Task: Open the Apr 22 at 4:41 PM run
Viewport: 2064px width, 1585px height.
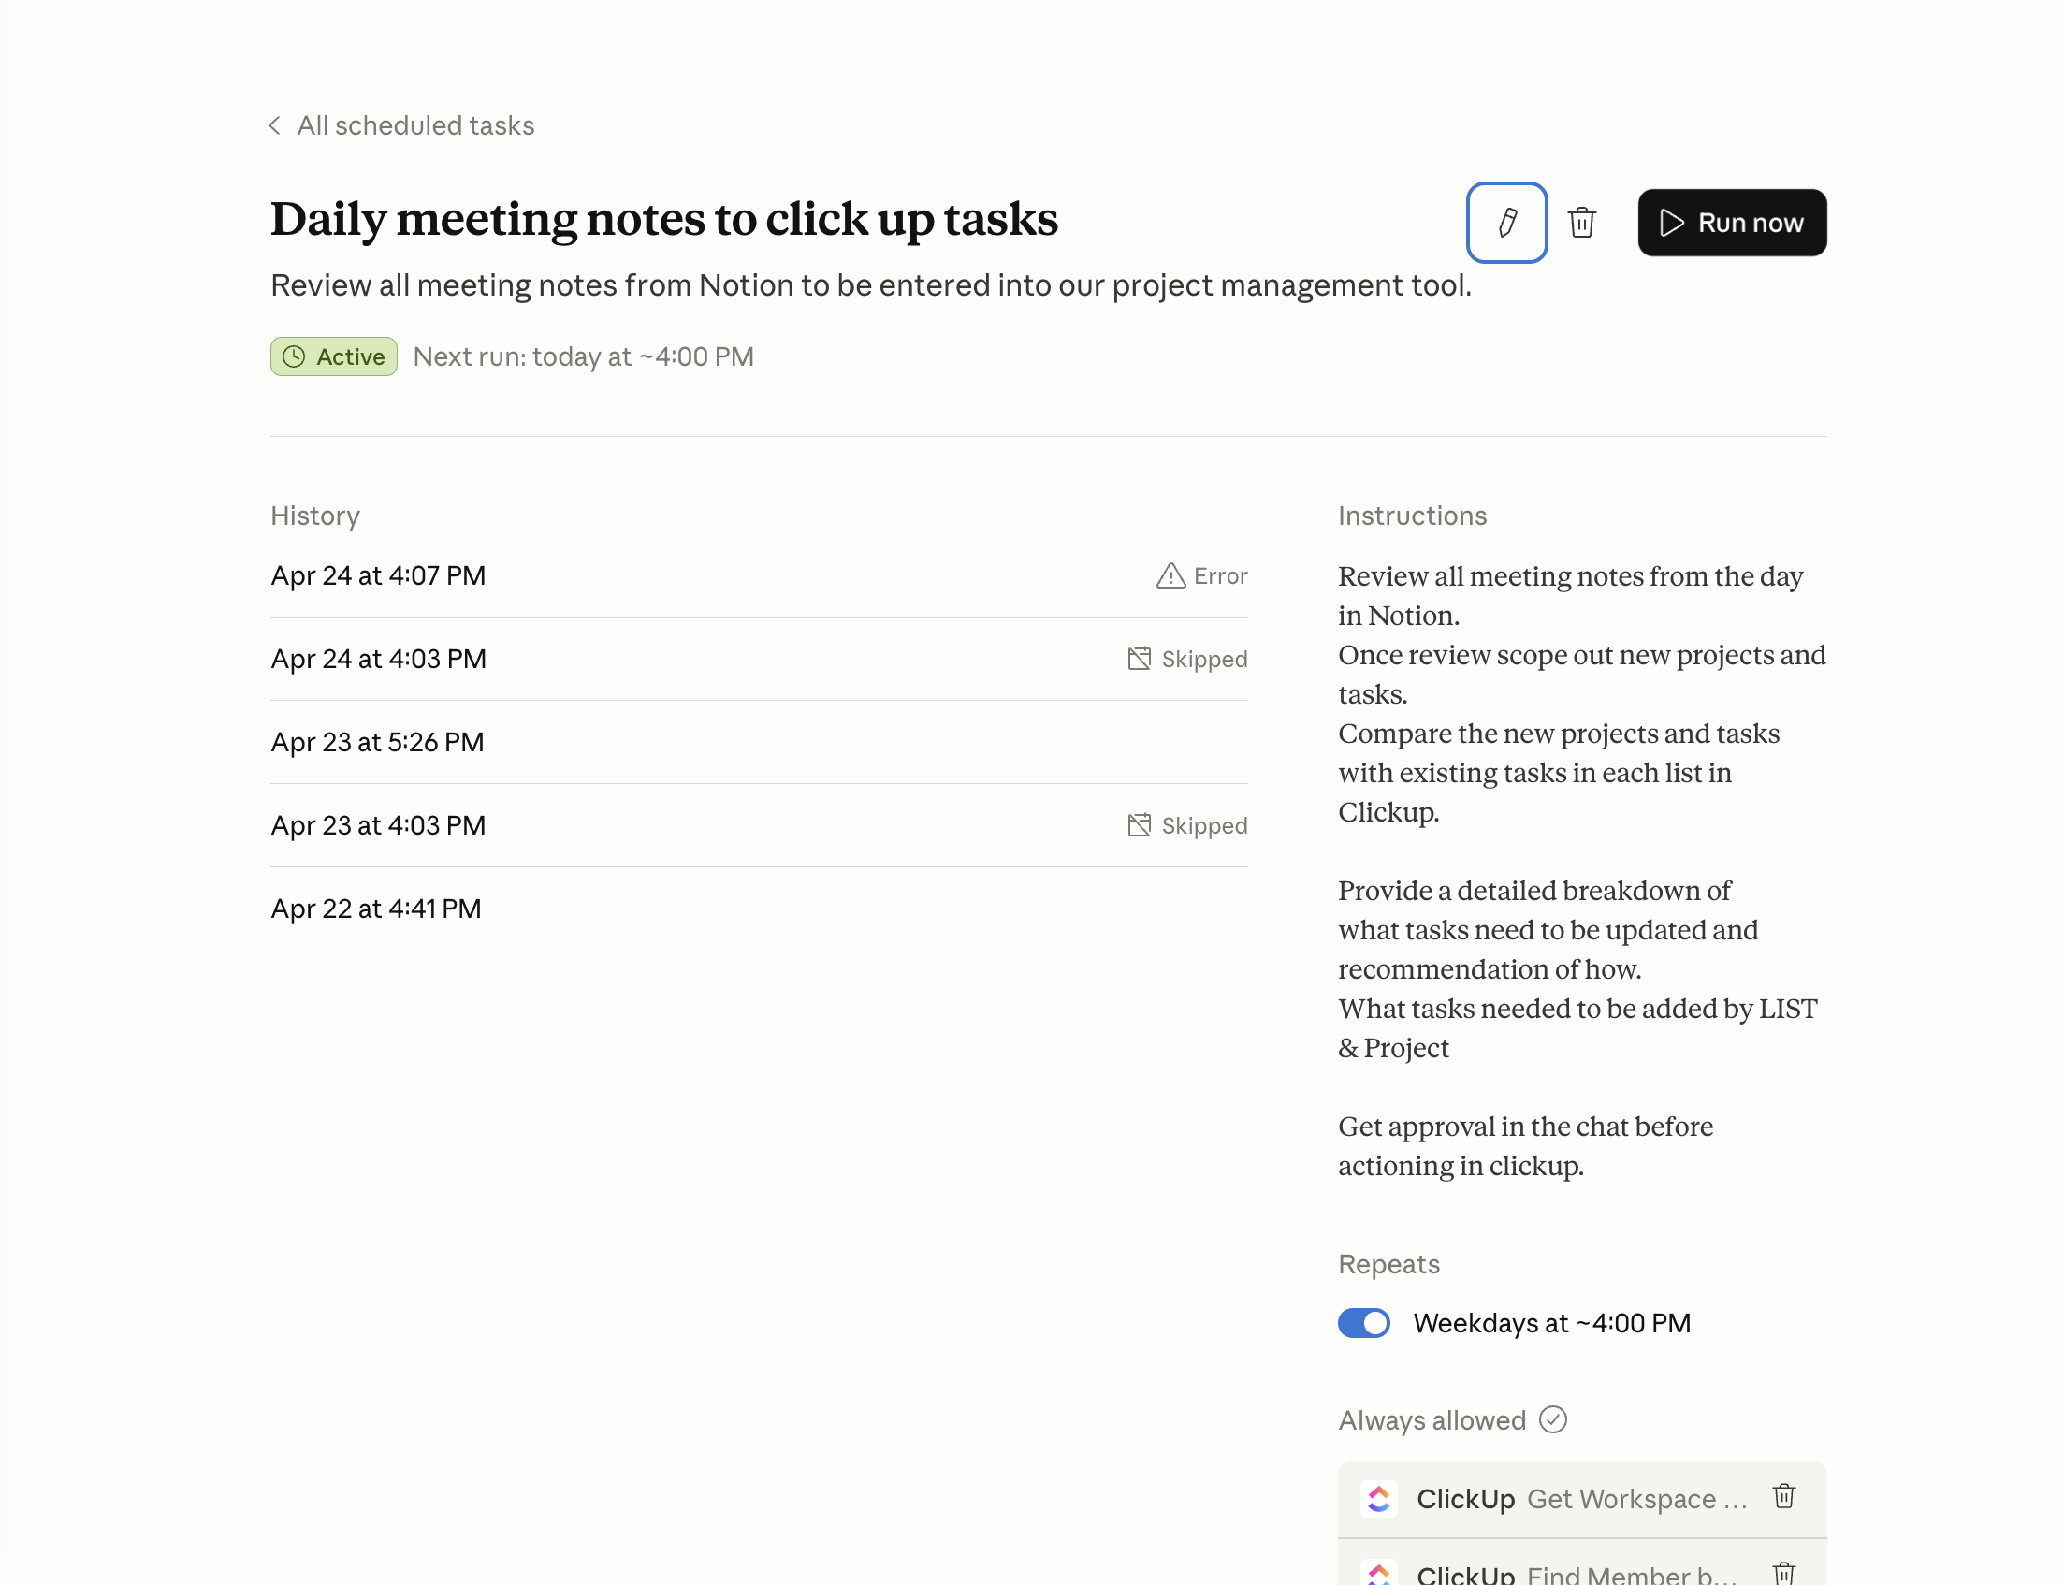Action: pyautogui.click(x=375, y=909)
